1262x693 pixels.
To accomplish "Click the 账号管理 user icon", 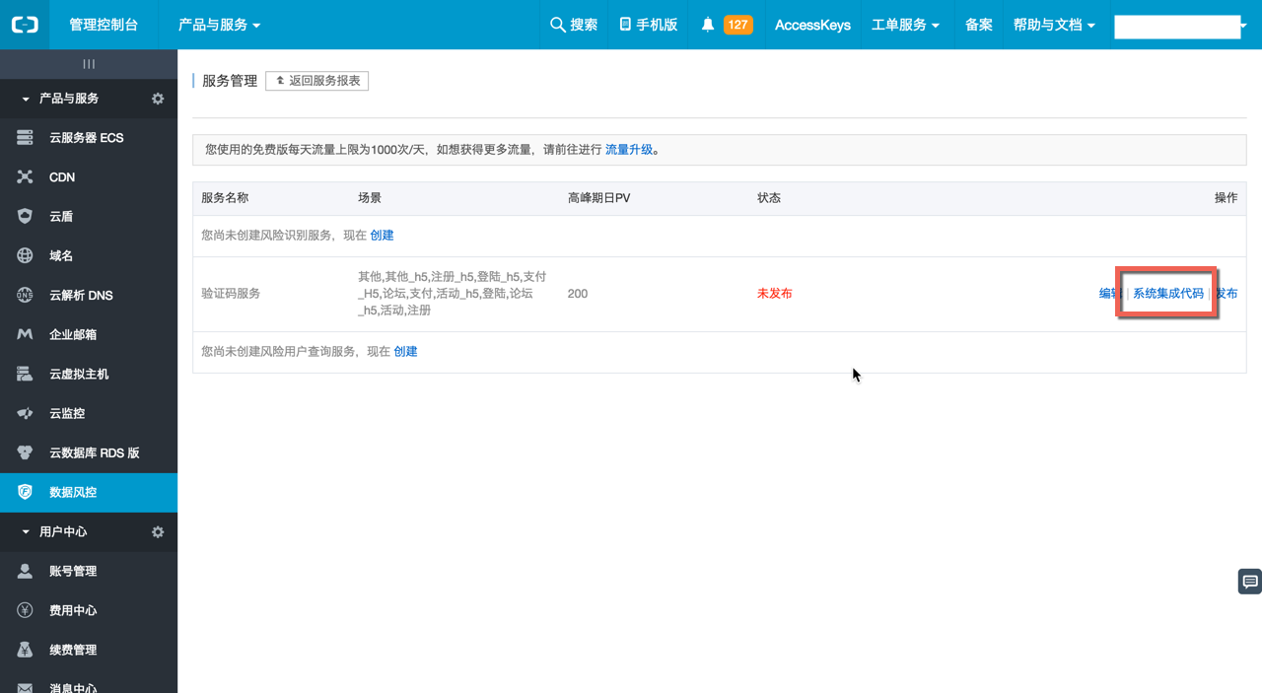I will point(25,571).
